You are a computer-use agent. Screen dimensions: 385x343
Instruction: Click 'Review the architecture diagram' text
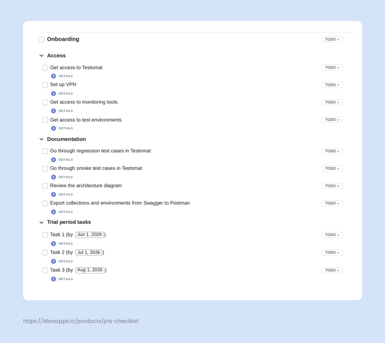pos(86,186)
